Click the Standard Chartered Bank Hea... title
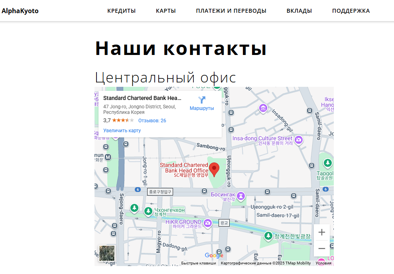 [x=142, y=98]
